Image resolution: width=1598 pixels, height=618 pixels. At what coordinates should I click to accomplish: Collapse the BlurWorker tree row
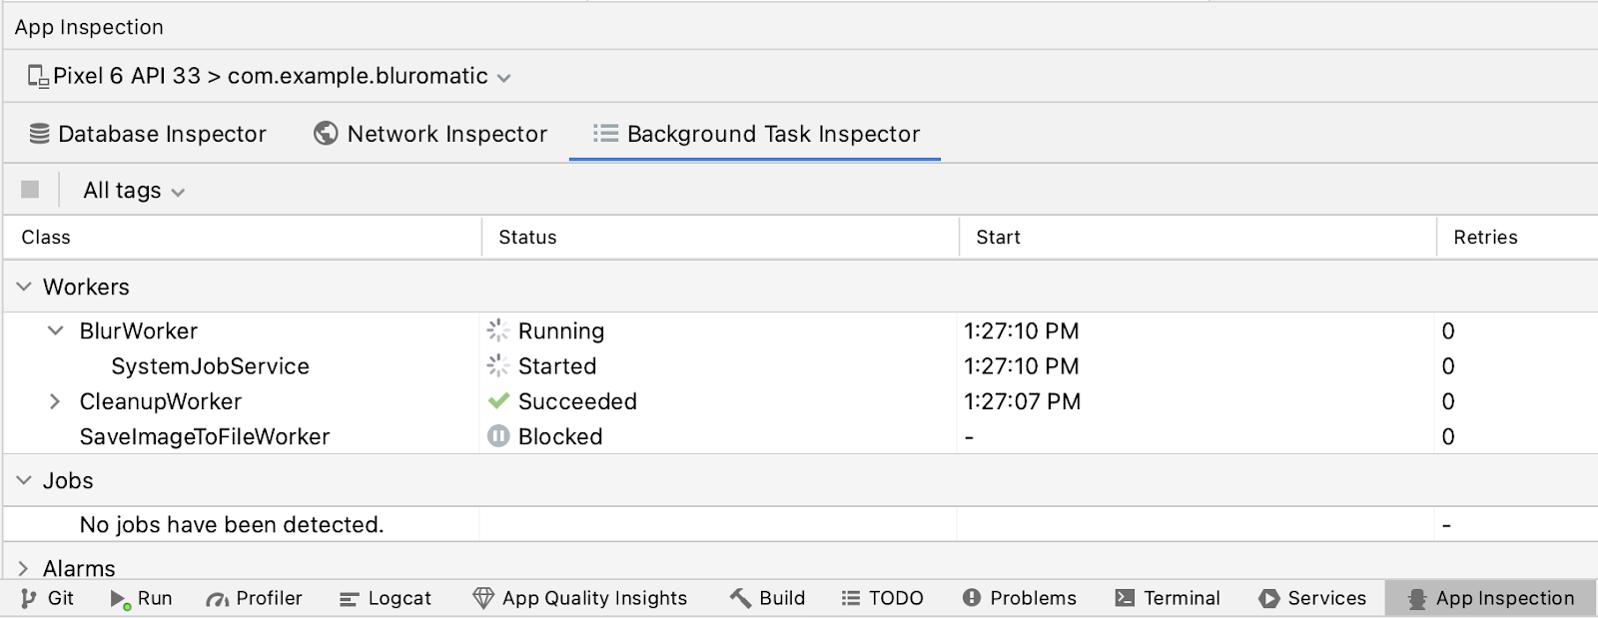tap(56, 330)
